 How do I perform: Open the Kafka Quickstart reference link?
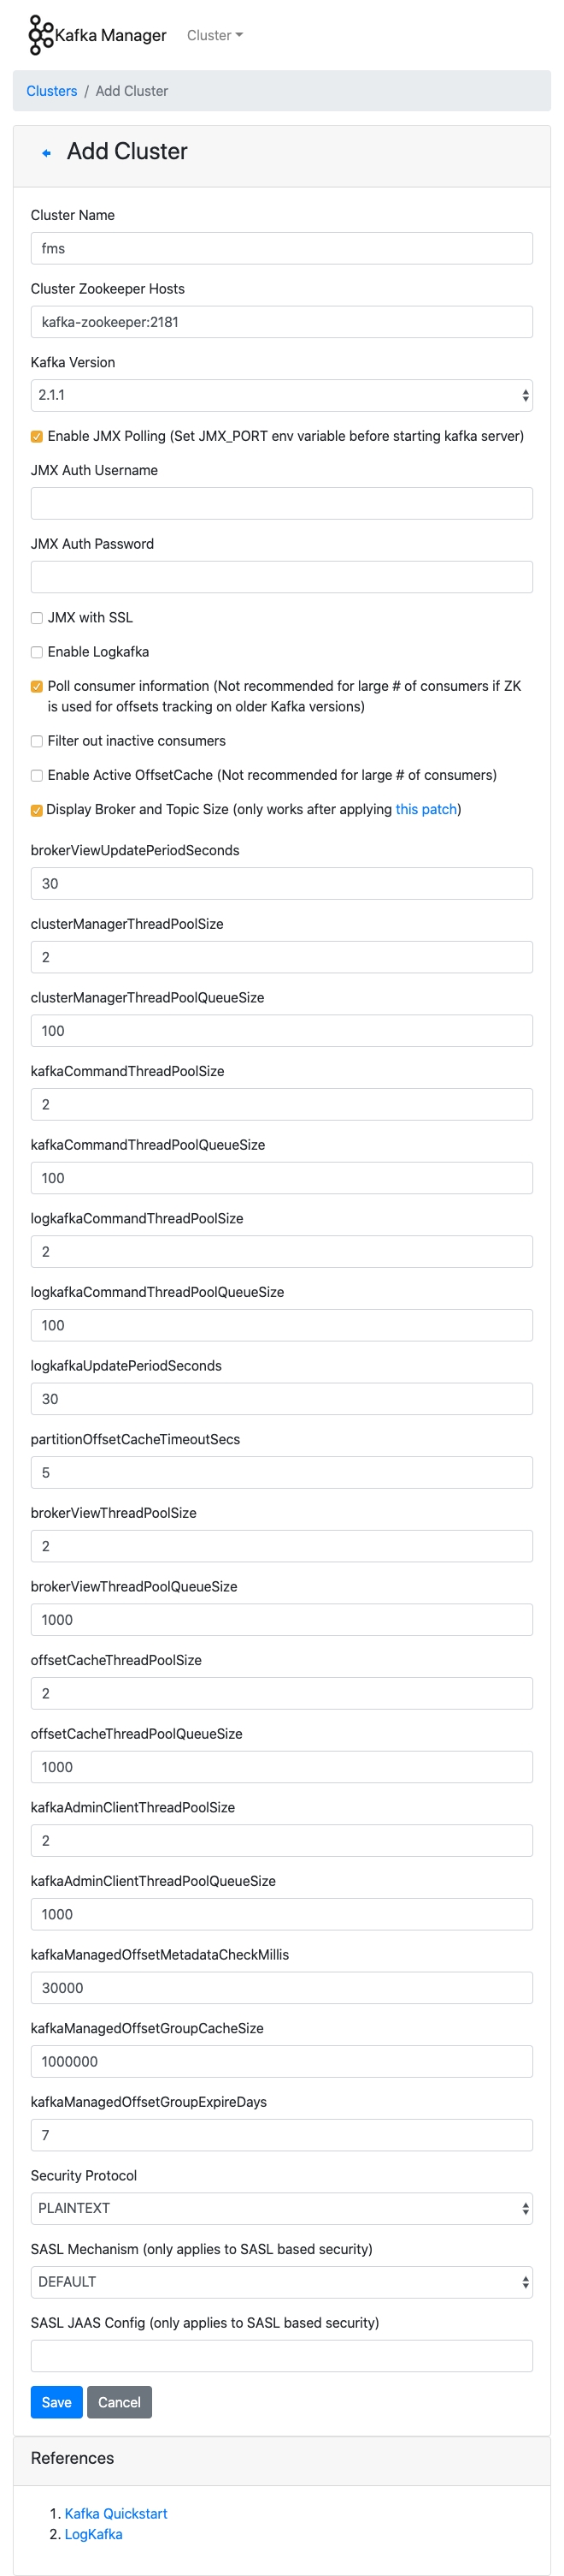[116, 2513]
